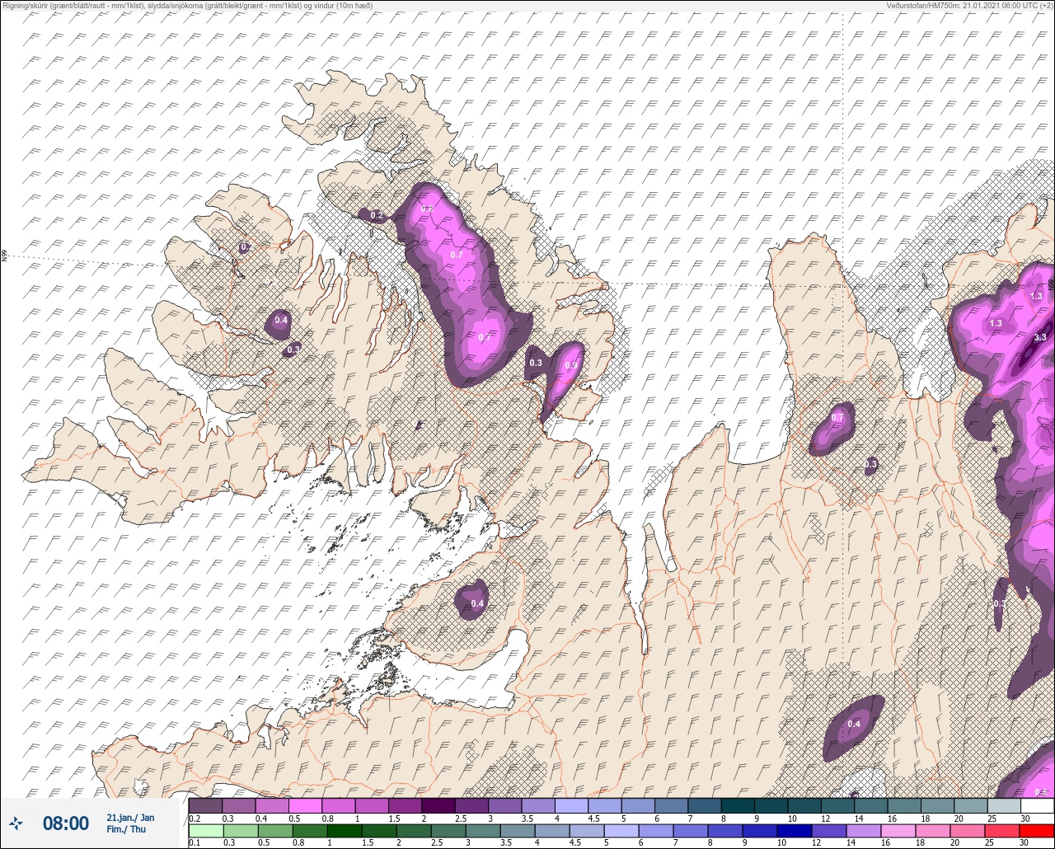
Task: Pick the lower legend swatch labeled 0.8
Action: (309, 831)
